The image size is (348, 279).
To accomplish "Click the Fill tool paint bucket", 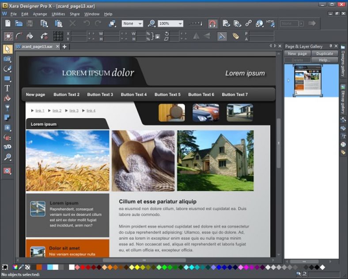I will click(7, 98).
